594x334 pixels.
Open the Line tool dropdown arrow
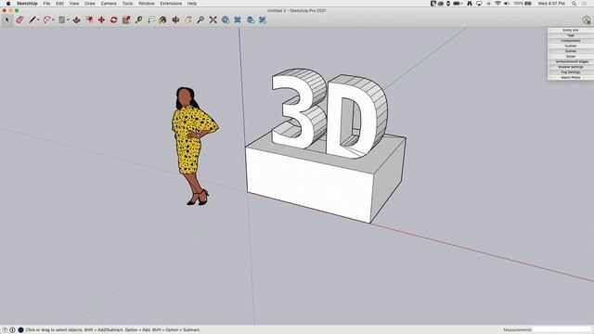pos(38,20)
